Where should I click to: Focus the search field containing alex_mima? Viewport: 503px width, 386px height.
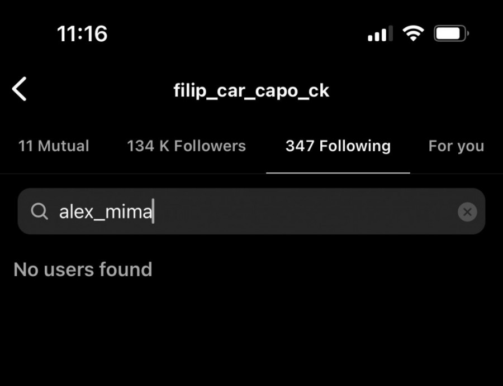[x=251, y=211]
